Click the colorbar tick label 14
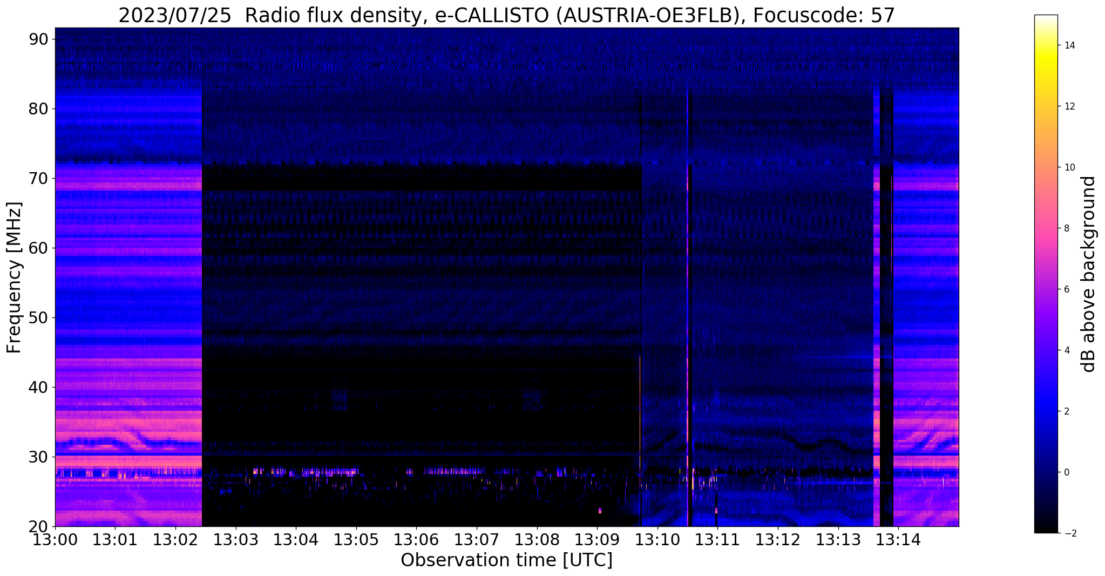The width and height of the screenshot is (1105, 576). 1069,45
